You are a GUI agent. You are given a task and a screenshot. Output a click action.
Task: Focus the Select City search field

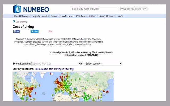(95, 9)
